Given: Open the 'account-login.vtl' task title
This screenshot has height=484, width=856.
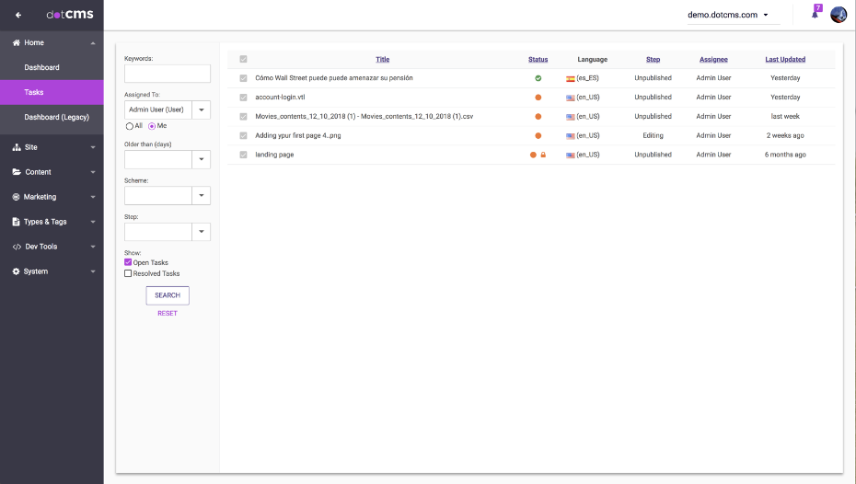Looking at the screenshot, I should point(280,98).
